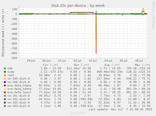This screenshot has width=156, height=116.
Task: Click the brown vm-104-disk-0 swatch
Action: [5, 106]
